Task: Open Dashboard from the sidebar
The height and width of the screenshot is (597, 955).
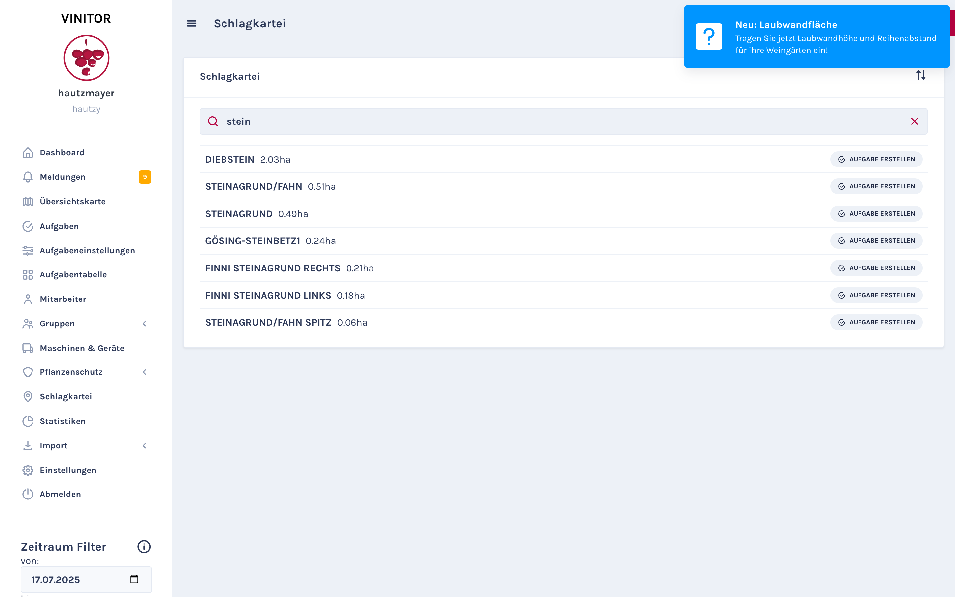Action: (62, 153)
